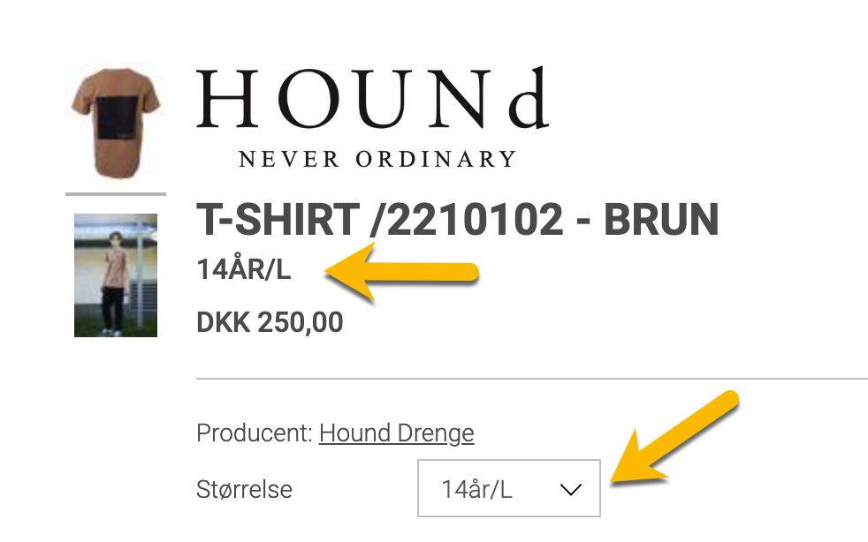Open the Størrelse size dropdown
Viewport: 868px width, 542px height.
(x=508, y=488)
